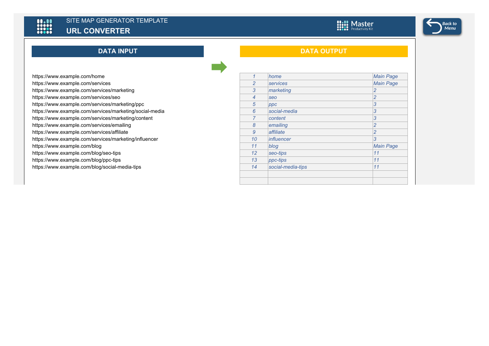Viewport: 489px width, 346px height.
Task: Click 'Main Page' cell in home row
Action: point(390,76)
